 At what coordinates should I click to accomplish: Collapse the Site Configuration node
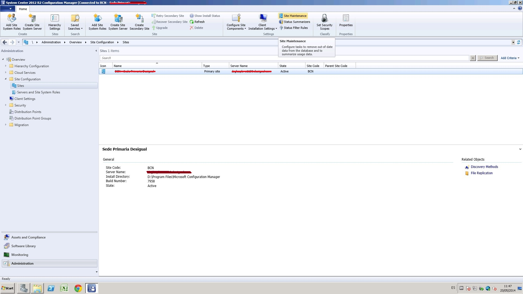tap(6, 79)
